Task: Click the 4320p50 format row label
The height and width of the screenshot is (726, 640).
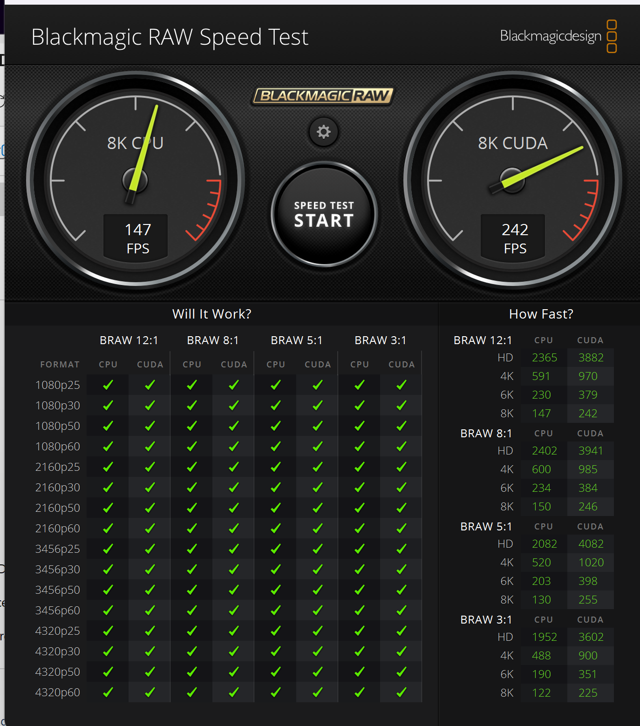Action: click(58, 672)
